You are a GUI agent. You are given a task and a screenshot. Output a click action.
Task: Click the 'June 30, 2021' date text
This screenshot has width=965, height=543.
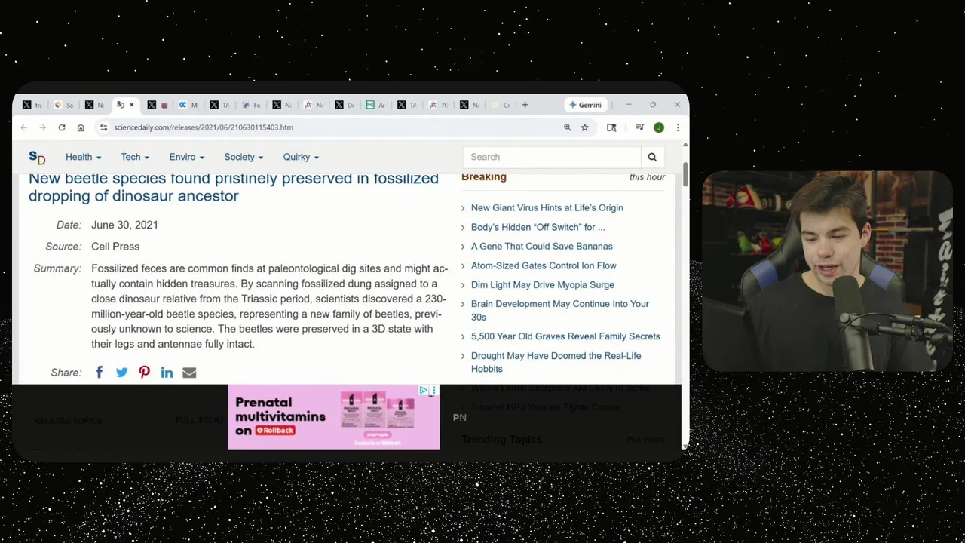[x=124, y=225]
